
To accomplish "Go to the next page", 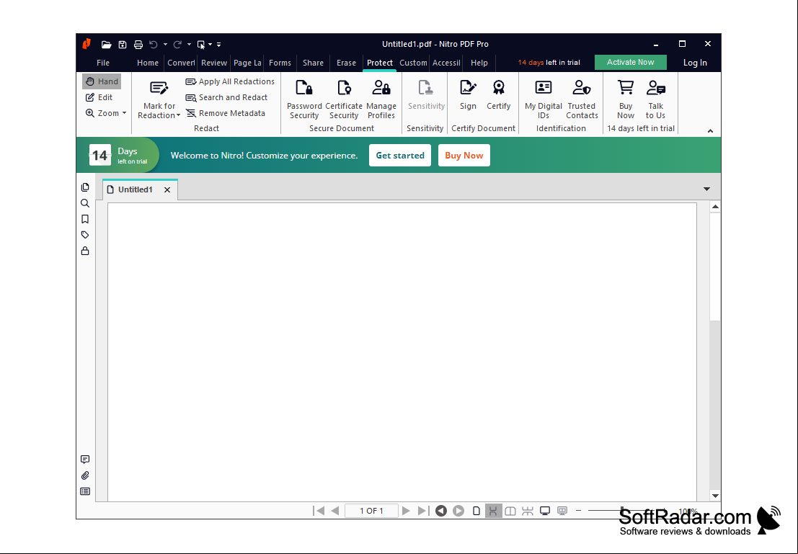I will tap(406, 511).
